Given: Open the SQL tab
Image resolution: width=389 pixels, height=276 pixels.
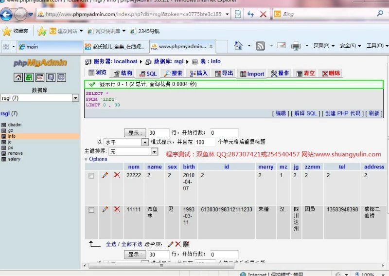Looking at the screenshot, I should pyautogui.click(x=148, y=74).
